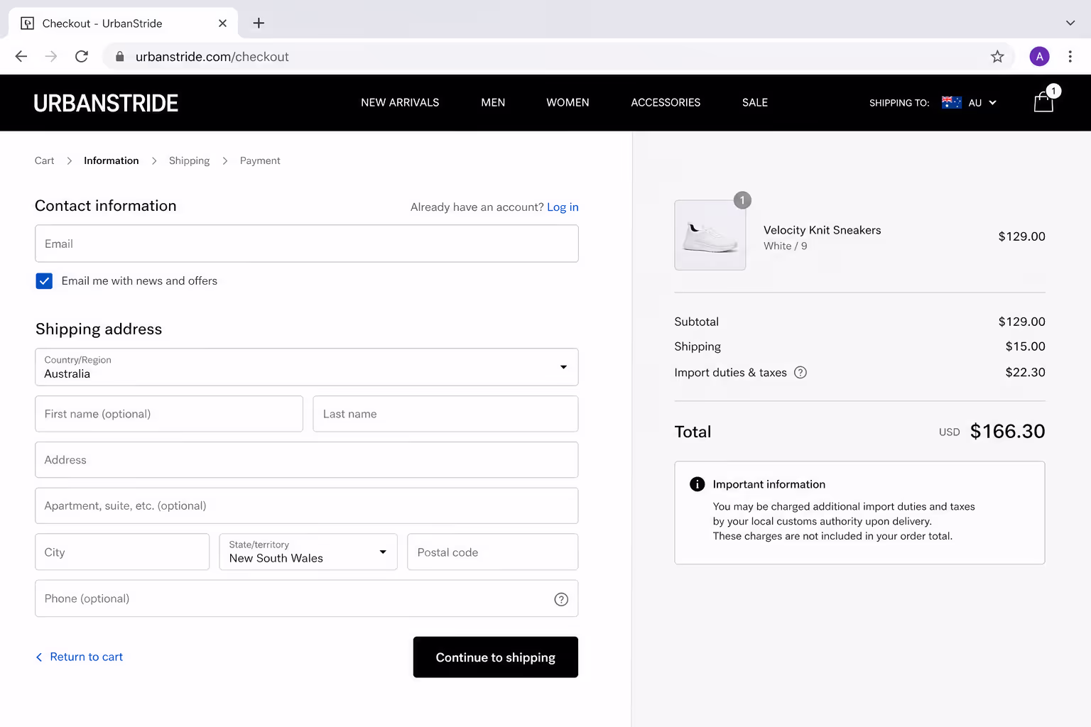The width and height of the screenshot is (1091, 727).
Task: Focus the City field
Action: 122,552
